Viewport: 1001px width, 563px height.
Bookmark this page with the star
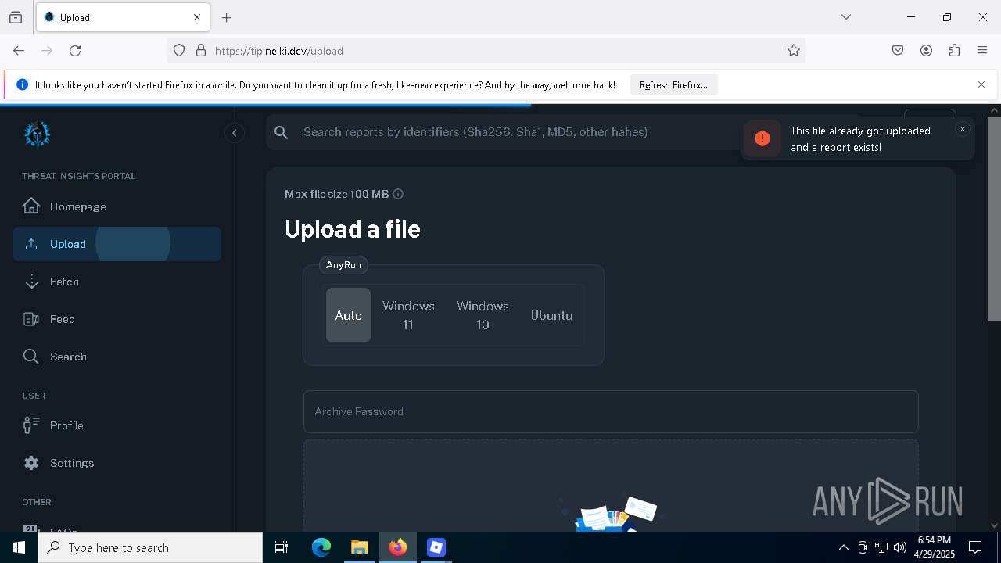(794, 50)
